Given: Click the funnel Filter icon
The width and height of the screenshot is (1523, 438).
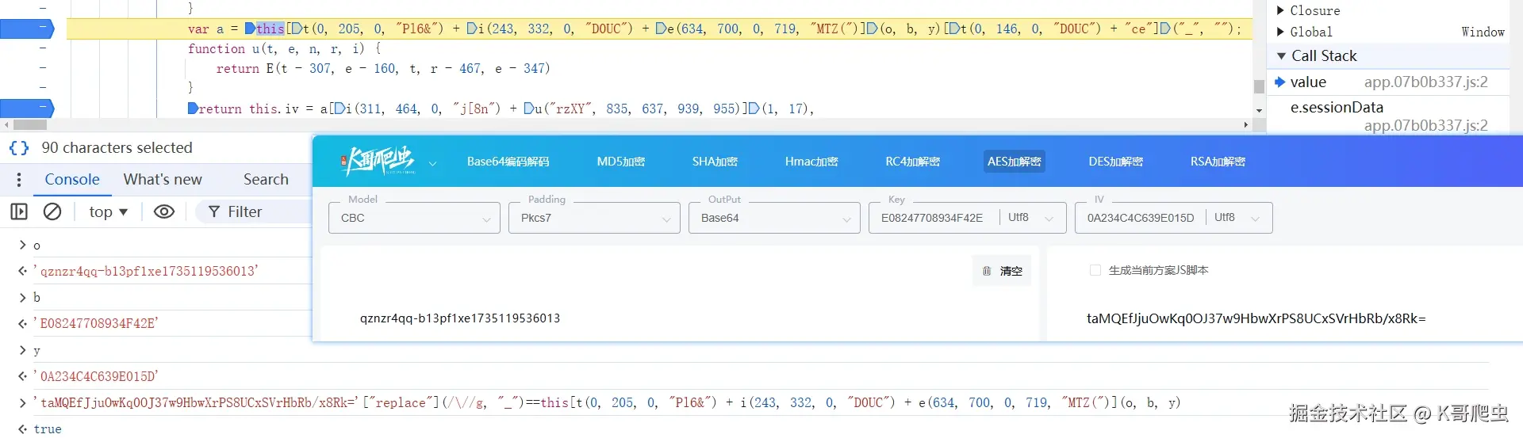Looking at the screenshot, I should pyautogui.click(x=214, y=211).
